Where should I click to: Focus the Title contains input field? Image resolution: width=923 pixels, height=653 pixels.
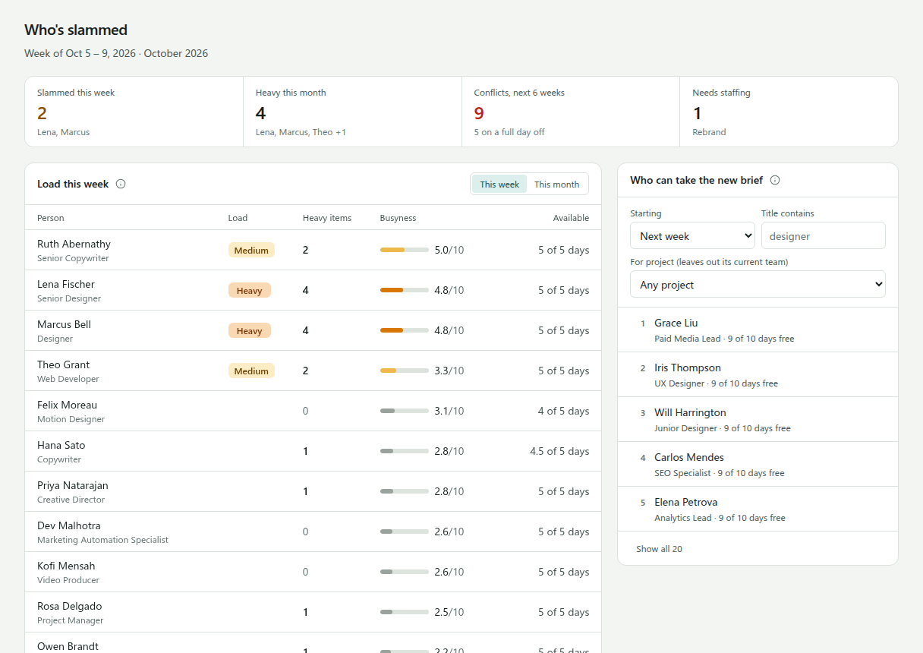[824, 235]
